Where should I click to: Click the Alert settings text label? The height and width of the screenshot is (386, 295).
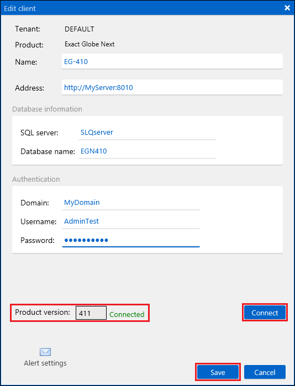point(45,363)
